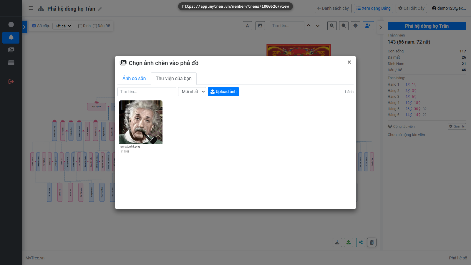The image size is (471, 265).
Task: Open the Số cấp Tất cả dropdown
Action: pos(62,26)
